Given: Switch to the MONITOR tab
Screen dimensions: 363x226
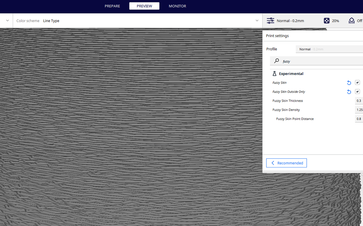Looking at the screenshot, I should [x=177, y=6].
